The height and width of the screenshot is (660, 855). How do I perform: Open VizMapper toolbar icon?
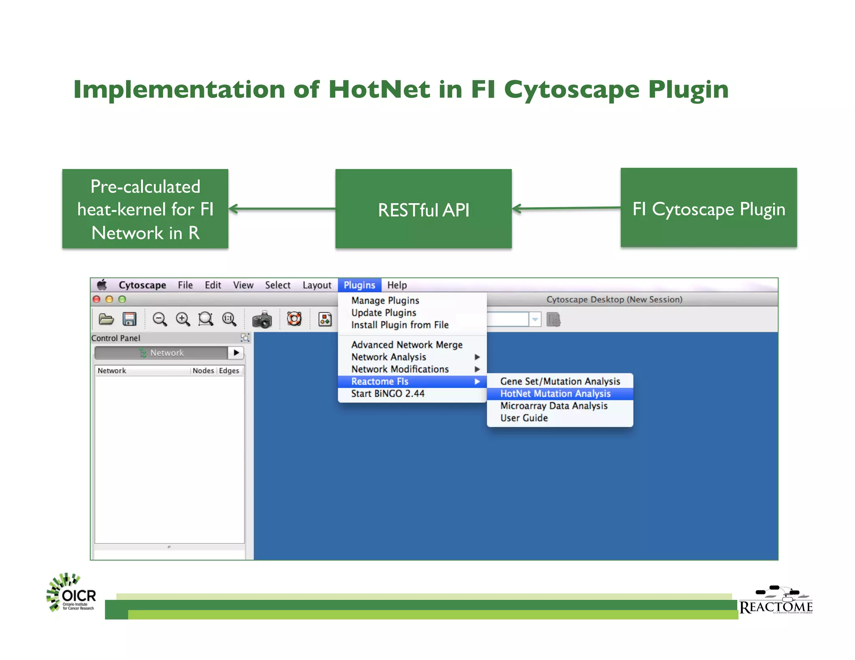coord(325,320)
